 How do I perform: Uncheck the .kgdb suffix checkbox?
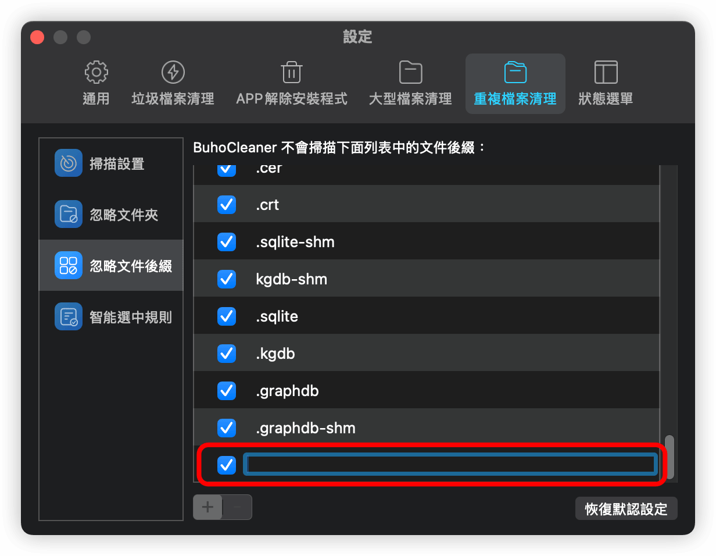pyautogui.click(x=226, y=354)
